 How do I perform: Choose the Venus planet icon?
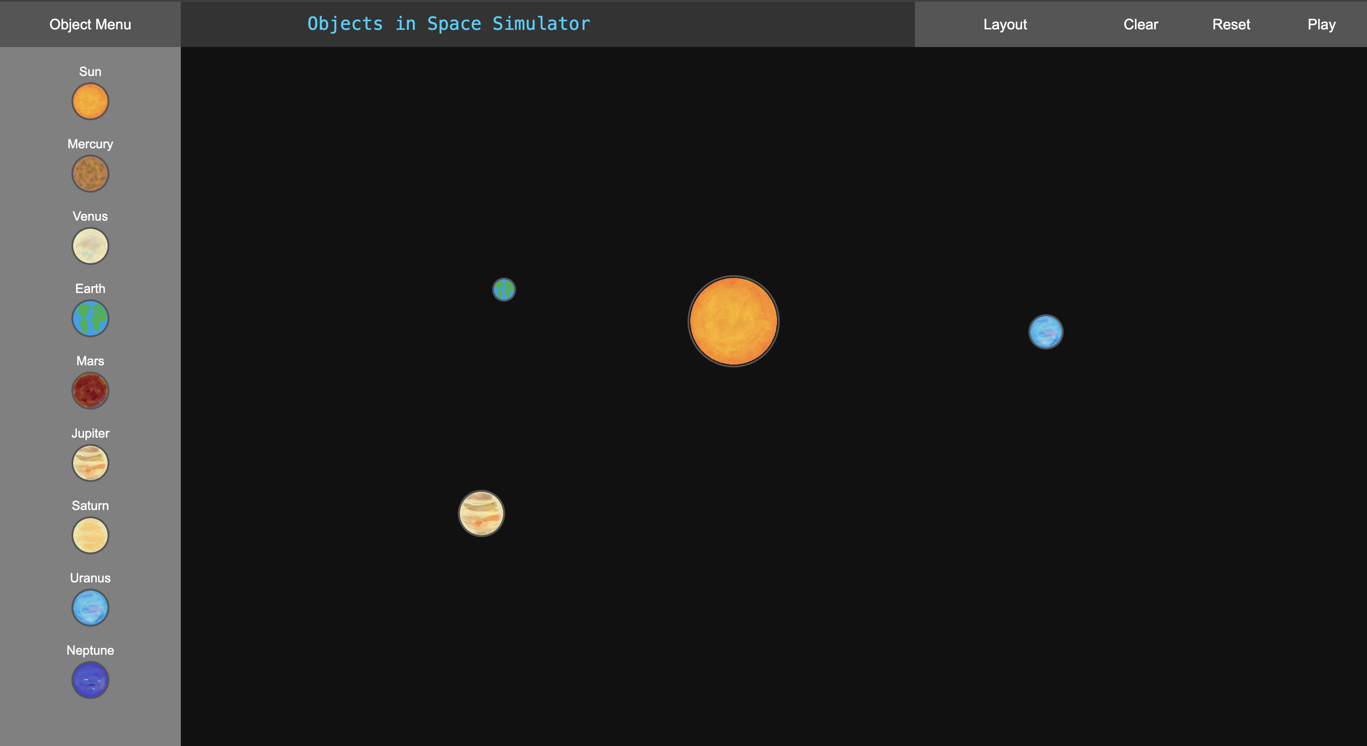tap(90, 246)
